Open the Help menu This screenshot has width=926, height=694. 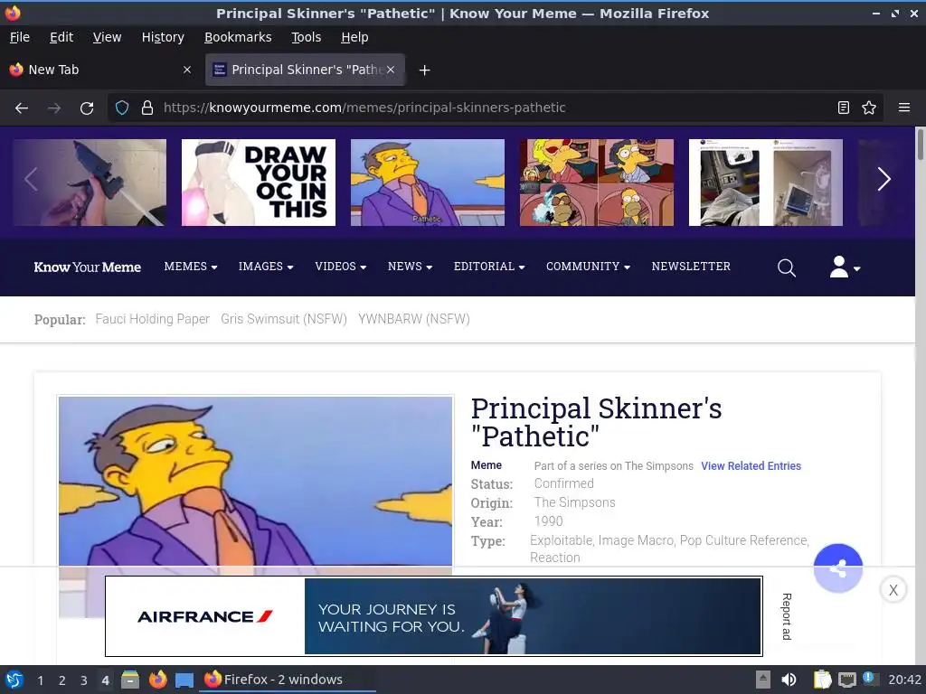pyautogui.click(x=354, y=37)
